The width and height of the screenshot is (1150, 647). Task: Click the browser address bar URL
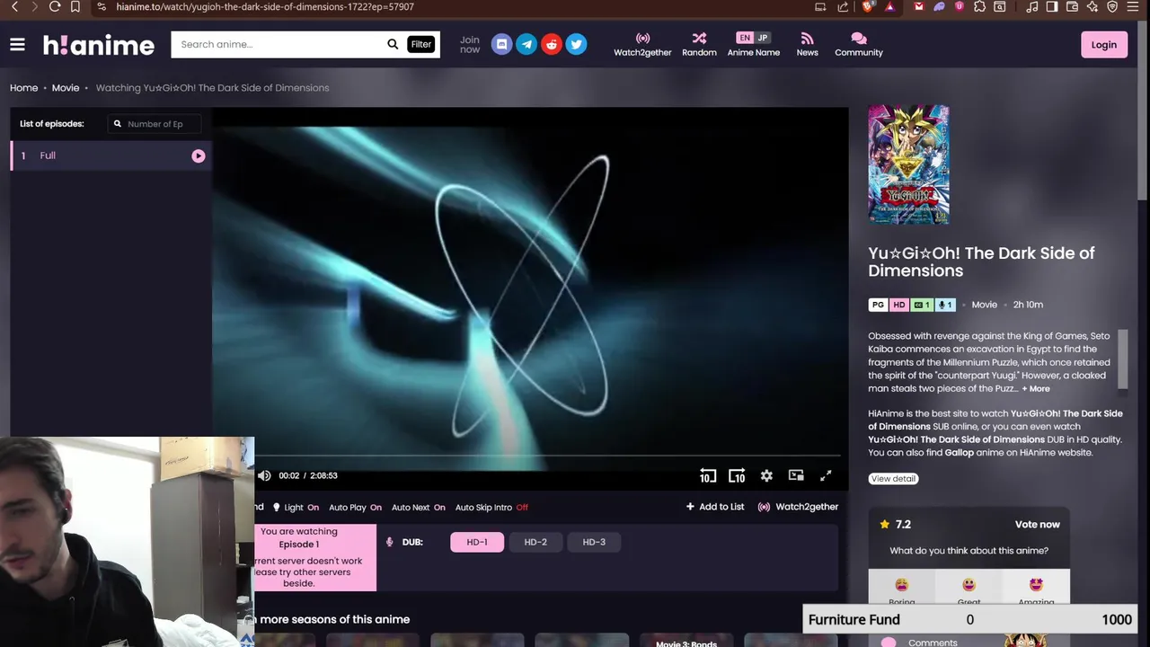click(265, 6)
